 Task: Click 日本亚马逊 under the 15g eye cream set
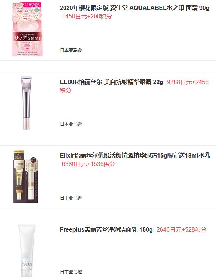[x=71, y=198]
